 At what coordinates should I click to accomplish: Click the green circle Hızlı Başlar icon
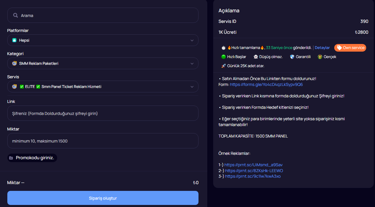pos(223,57)
